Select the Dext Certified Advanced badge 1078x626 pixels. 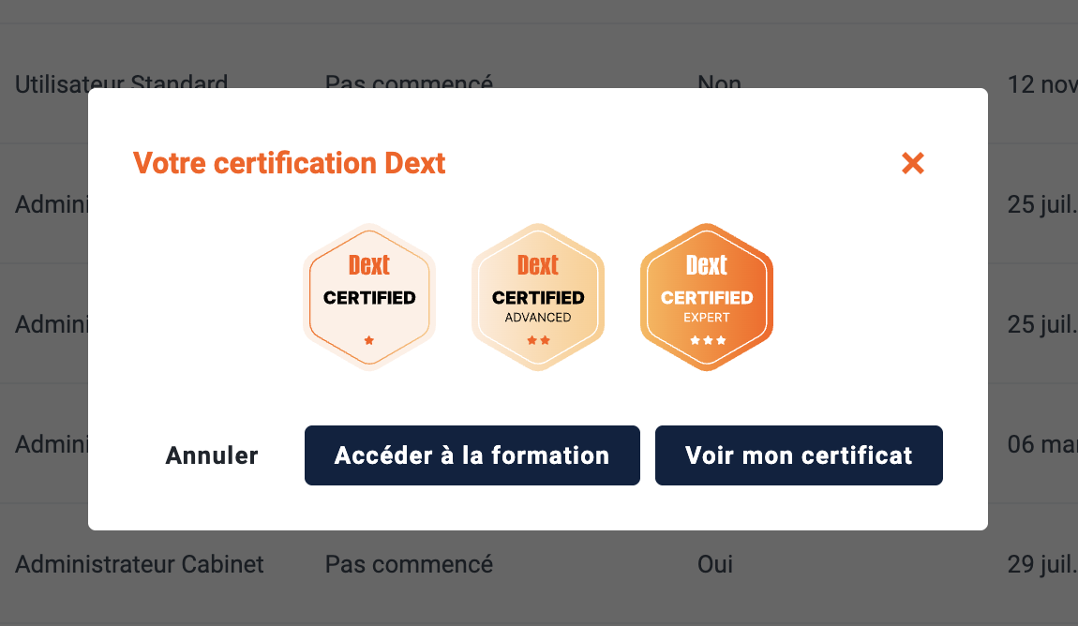538,297
